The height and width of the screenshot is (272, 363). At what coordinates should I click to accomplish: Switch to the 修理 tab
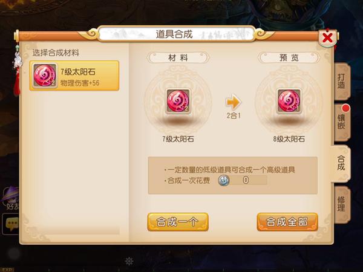(342, 204)
